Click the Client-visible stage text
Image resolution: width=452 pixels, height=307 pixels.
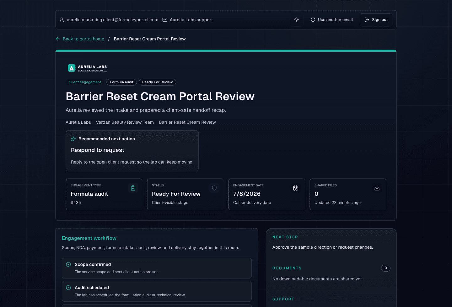point(170,203)
